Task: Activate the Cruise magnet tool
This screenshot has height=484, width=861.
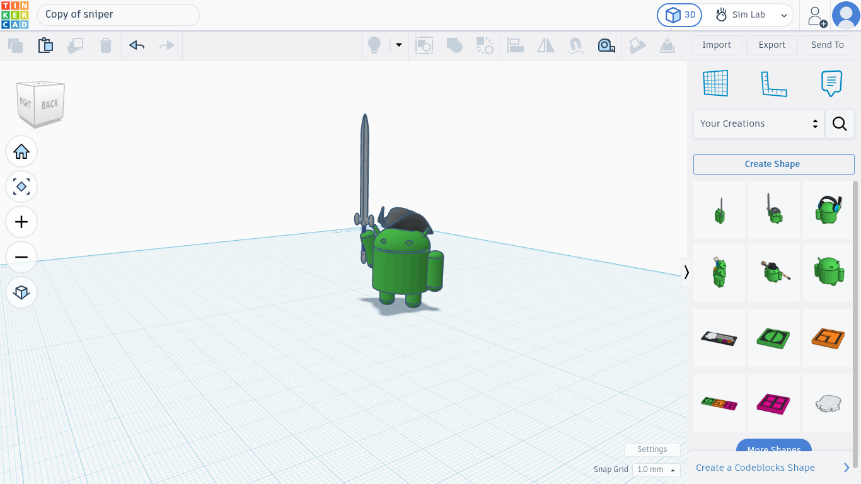Action: pyautogui.click(x=575, y=45)
